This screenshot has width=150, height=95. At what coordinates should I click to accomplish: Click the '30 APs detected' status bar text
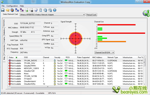pos(22,93)
